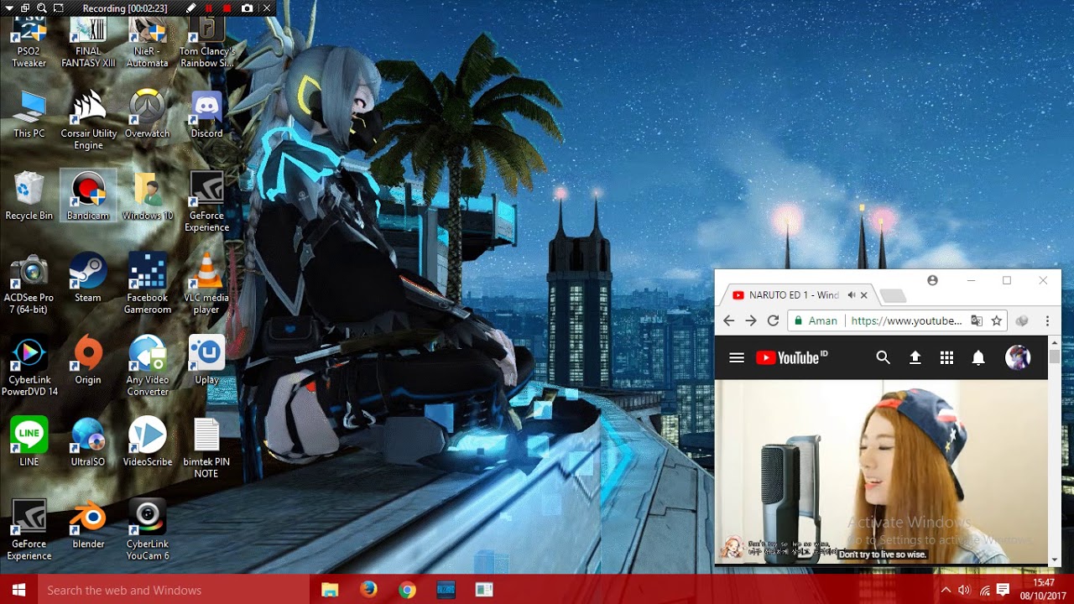The image size is (1074, 604).
Task: Launch ACDSee Pro 7 shortcut
Action: pyautogui.click(x=29, y=284)
